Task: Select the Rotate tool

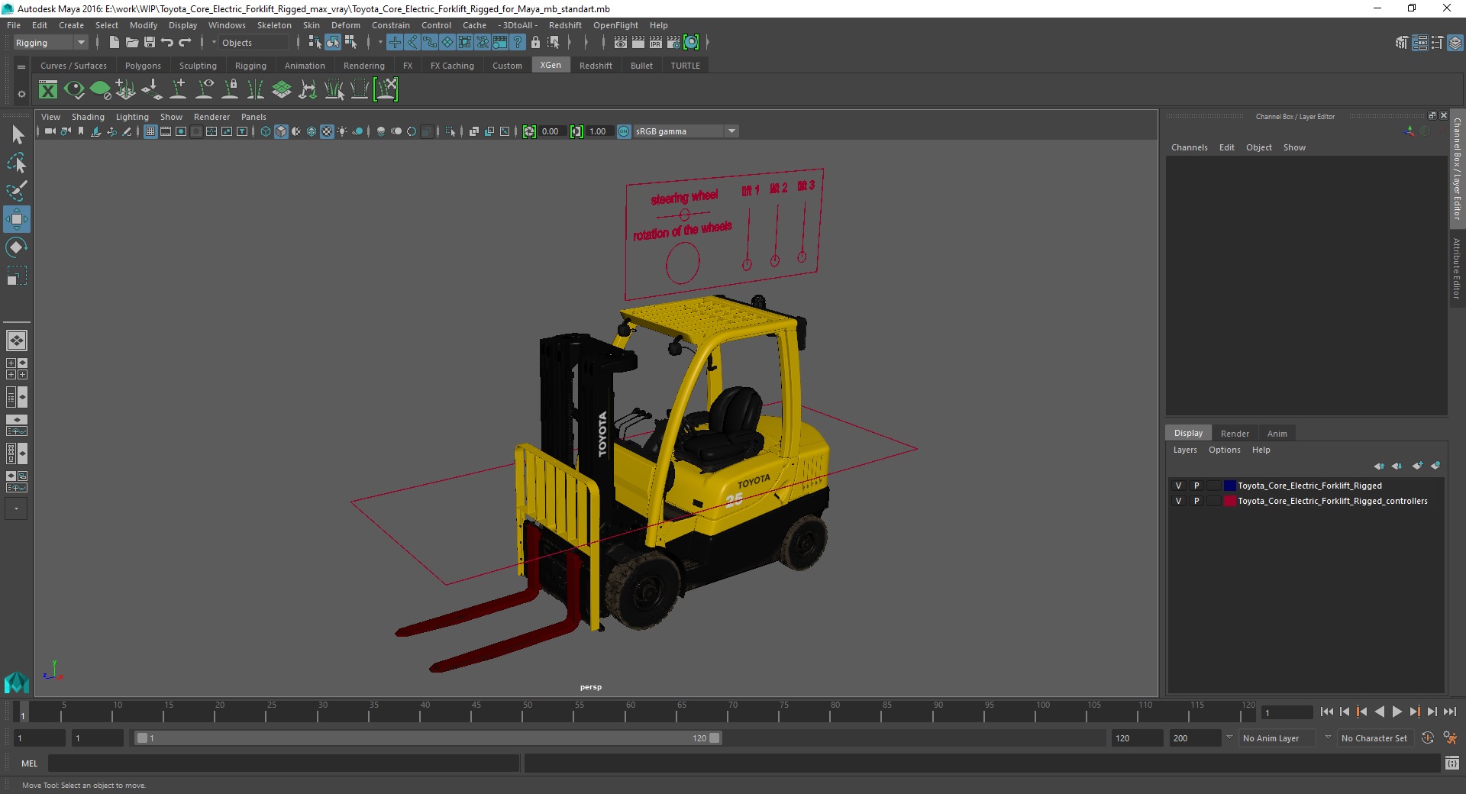Action: click(x=17, y=247)
